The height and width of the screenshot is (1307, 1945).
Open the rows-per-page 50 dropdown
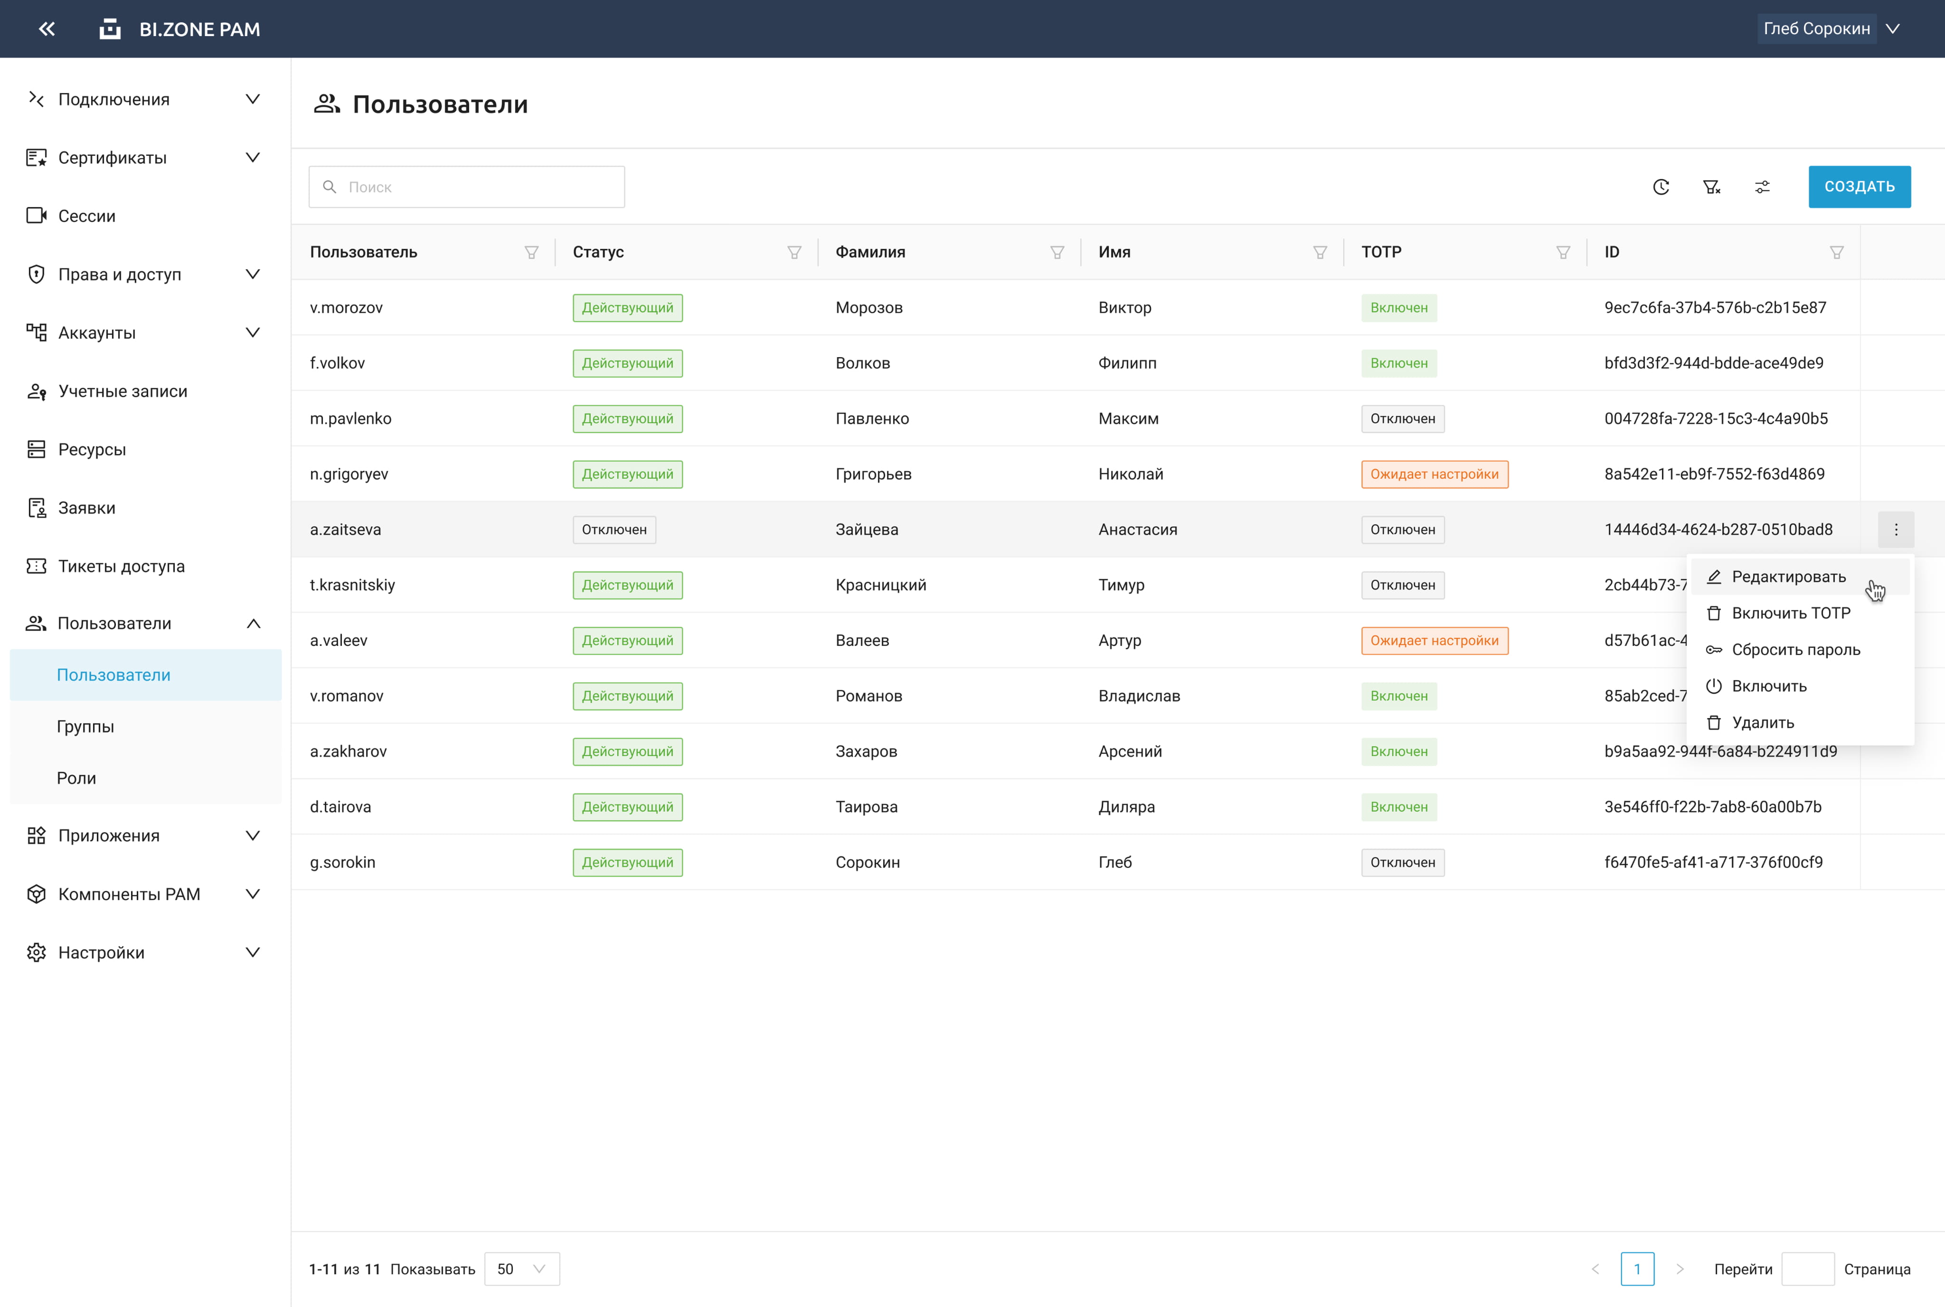pyautogui.click(x=522, y=1269)
